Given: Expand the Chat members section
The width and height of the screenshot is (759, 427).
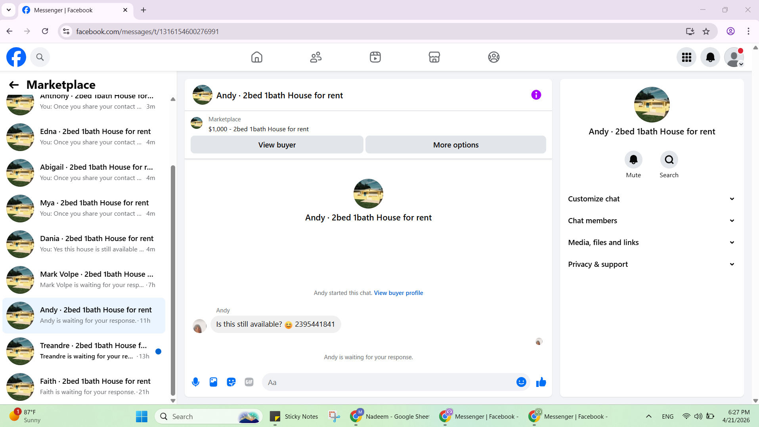Looking at the screenshot, I should pyautogui.click(x=652, y=221).
